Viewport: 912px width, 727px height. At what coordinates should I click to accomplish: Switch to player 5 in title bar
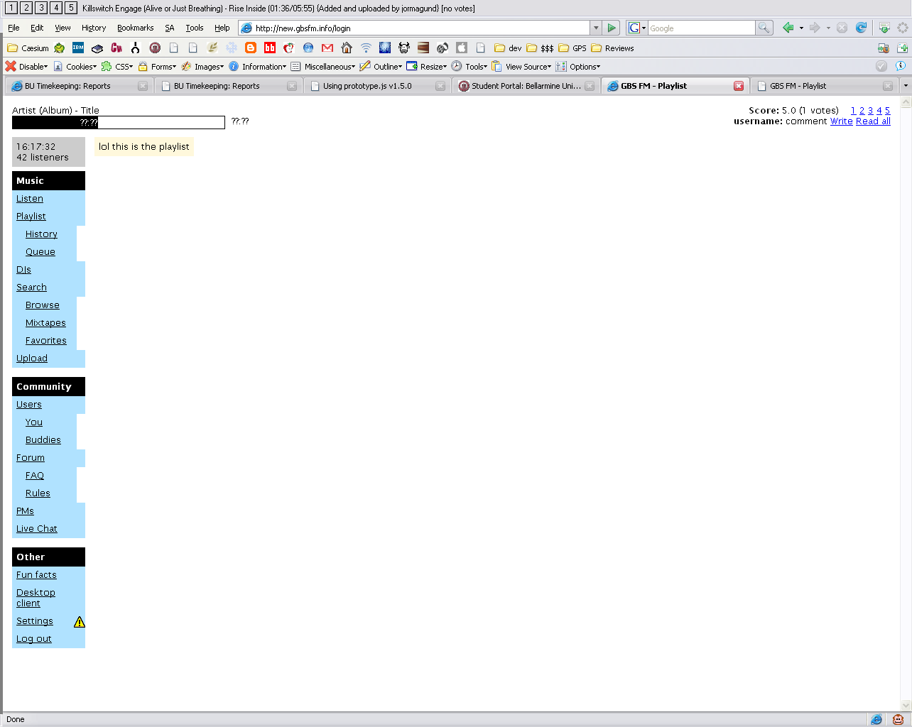71,8
